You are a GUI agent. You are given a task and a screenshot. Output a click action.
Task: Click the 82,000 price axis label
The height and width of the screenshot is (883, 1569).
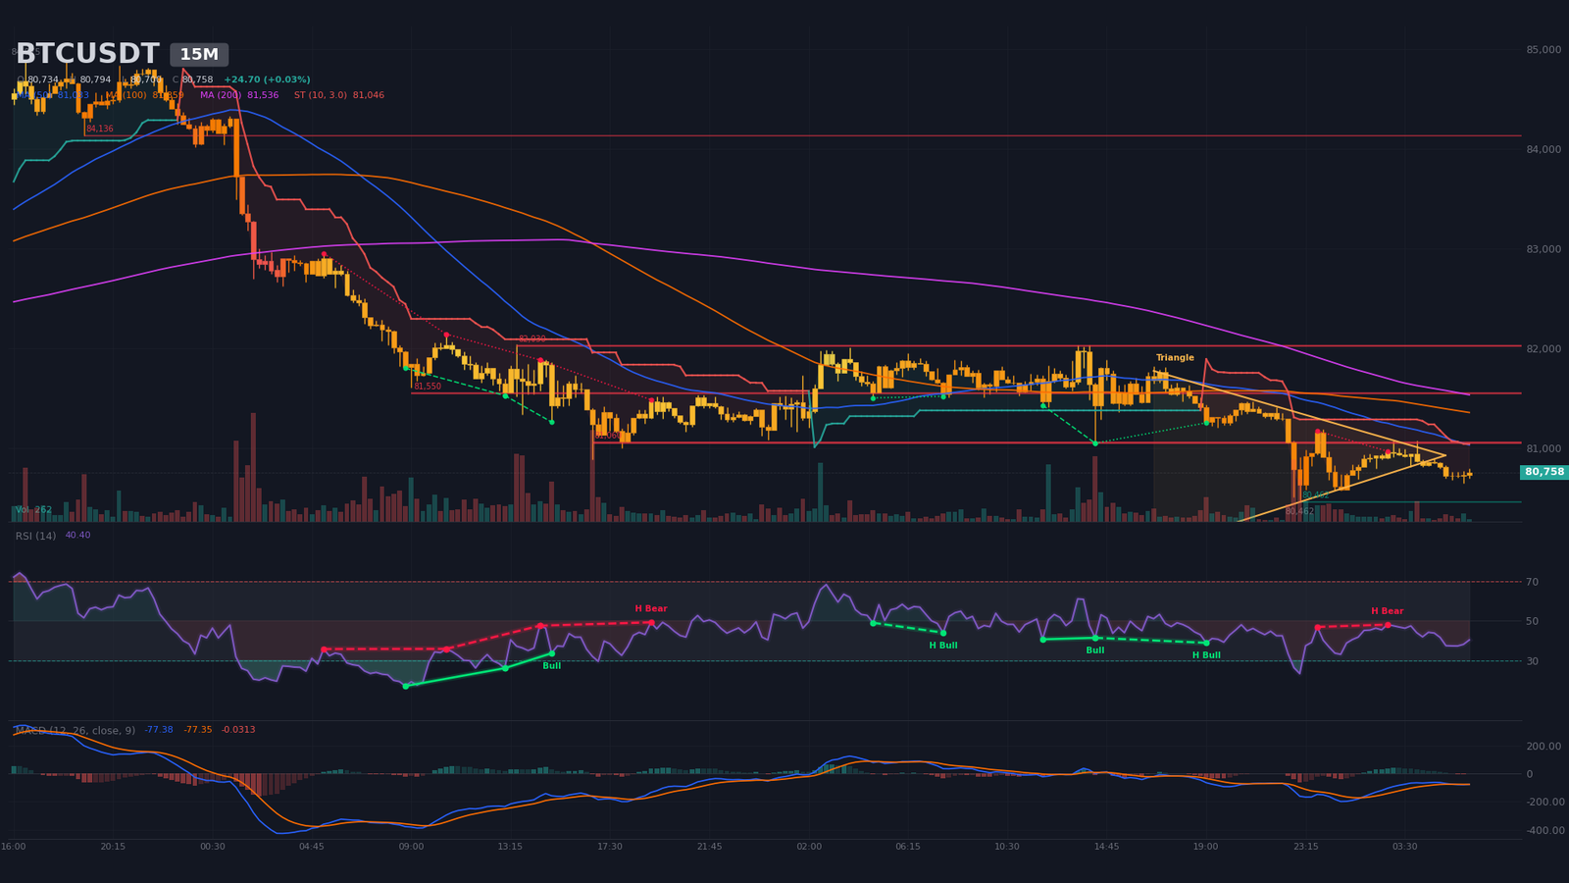[x=1544, y=348]
